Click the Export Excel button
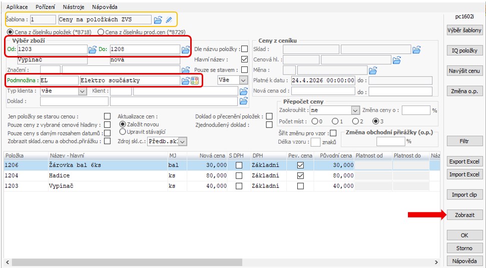 tap(464, 161)
